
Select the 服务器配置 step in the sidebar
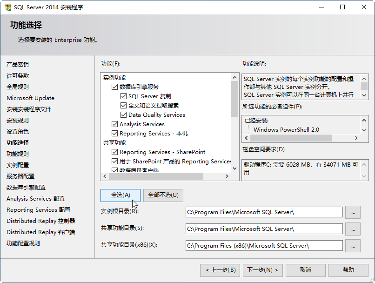20,176
